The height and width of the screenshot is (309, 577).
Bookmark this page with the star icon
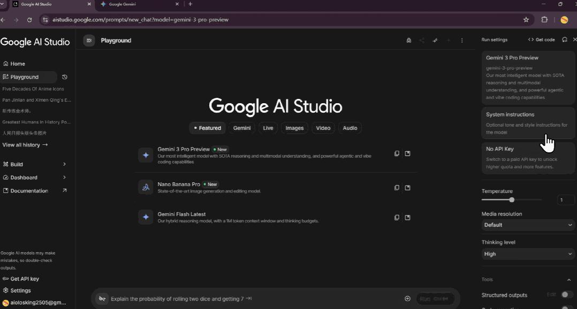526,20
